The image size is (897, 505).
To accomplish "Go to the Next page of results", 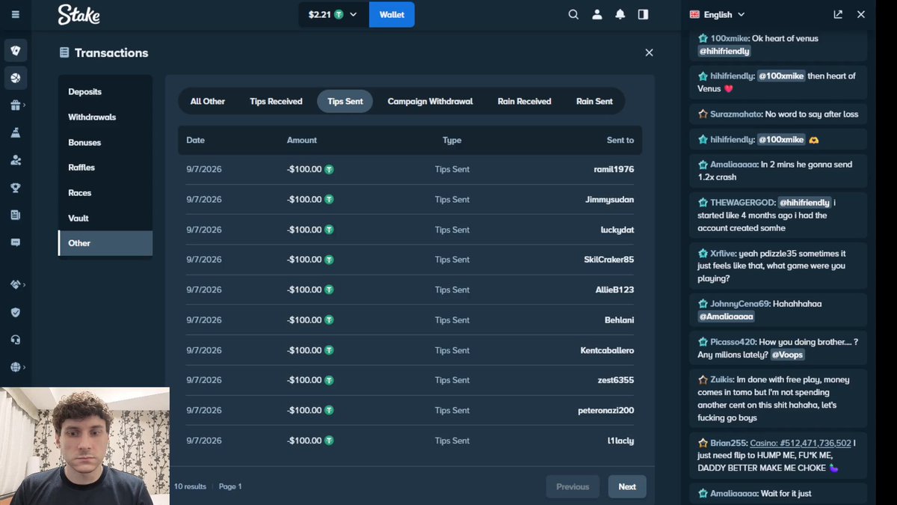I will [627, 486].
